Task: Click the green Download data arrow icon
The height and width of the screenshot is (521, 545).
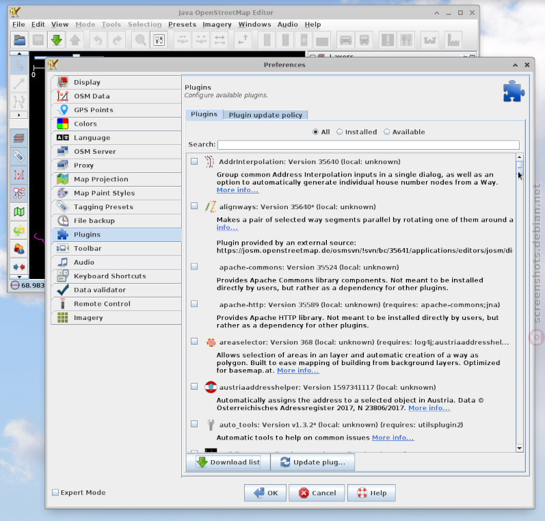Action: tap(56, 40)
